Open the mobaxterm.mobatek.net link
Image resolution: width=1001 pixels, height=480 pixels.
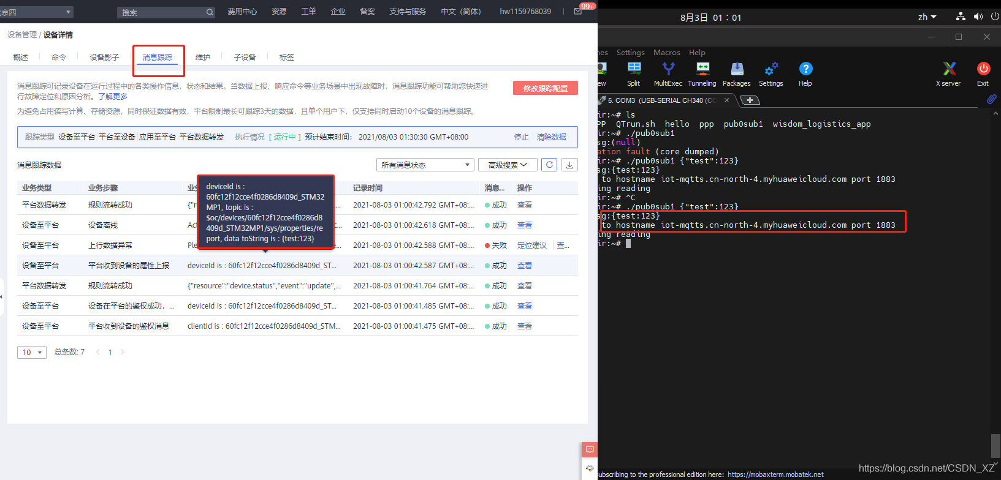(775, 474)
